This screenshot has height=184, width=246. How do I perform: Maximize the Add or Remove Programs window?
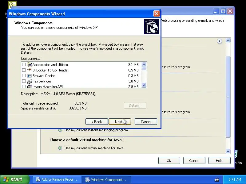(x=223, y=11)
